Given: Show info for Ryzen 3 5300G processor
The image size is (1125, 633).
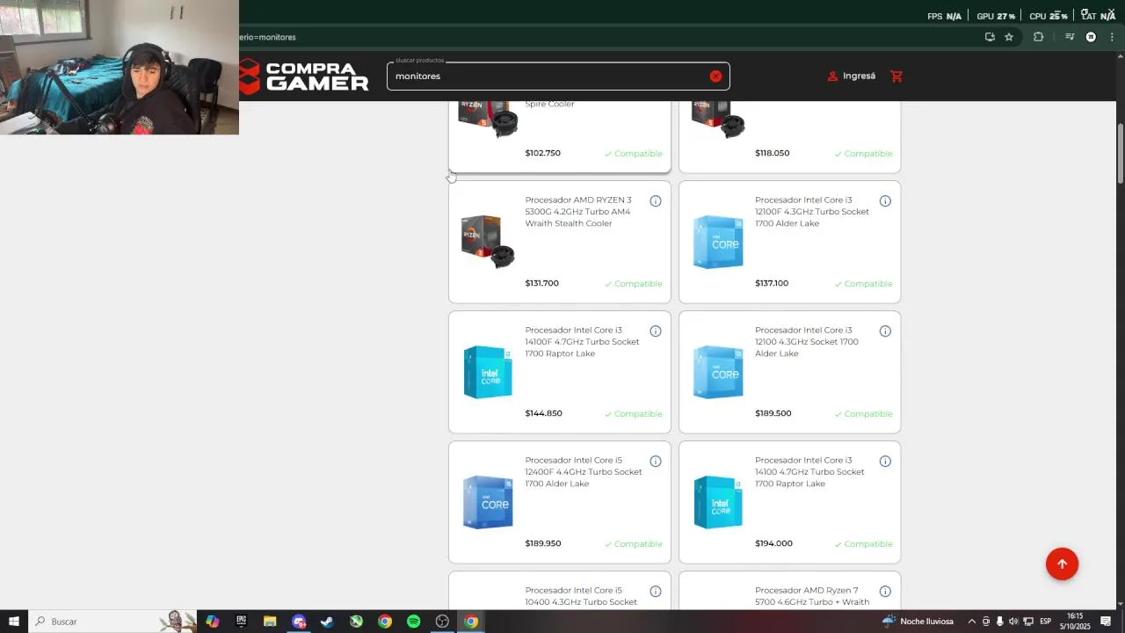Looking at the screenshot, I should (656, 201).
